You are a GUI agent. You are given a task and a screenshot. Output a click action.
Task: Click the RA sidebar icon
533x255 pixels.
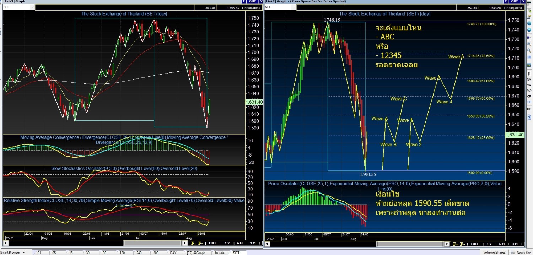click(529, 79)
